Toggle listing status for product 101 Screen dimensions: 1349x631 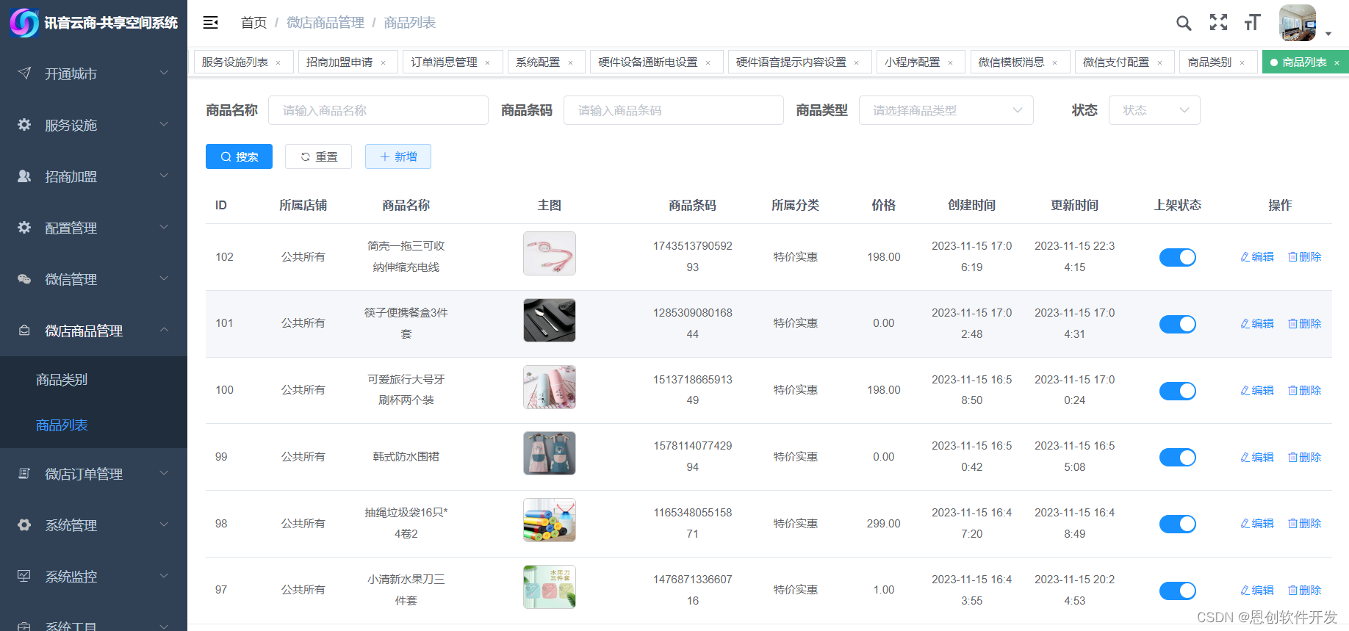pyautogui.click(x=1177, y=324)
